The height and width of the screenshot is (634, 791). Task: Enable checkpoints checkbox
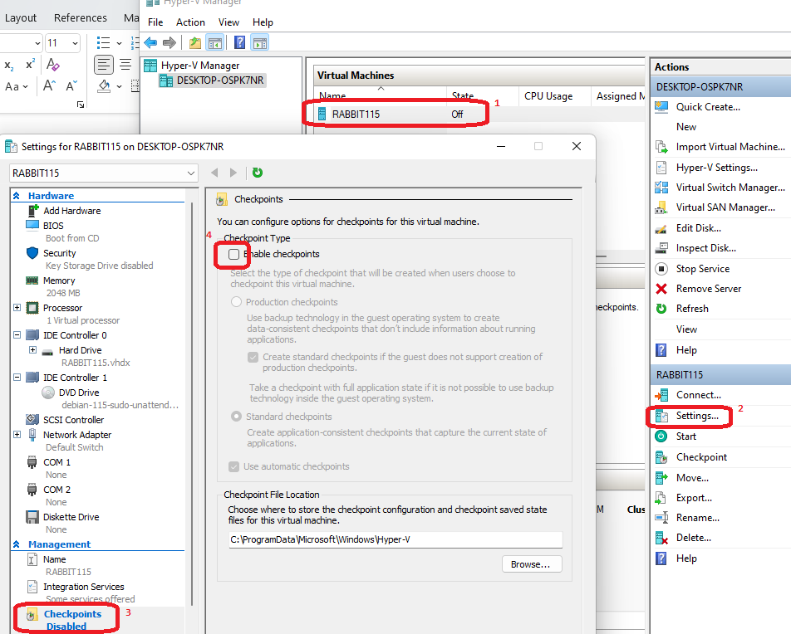coord(233,254)
